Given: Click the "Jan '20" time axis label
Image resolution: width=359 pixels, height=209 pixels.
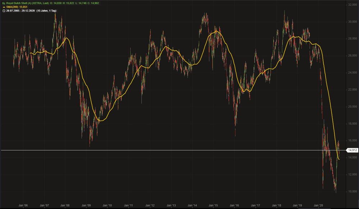Looking at the screenshot, I should 318,205.
